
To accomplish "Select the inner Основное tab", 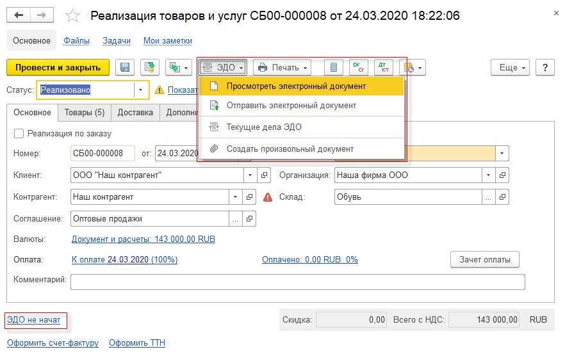I will [32, 113].
